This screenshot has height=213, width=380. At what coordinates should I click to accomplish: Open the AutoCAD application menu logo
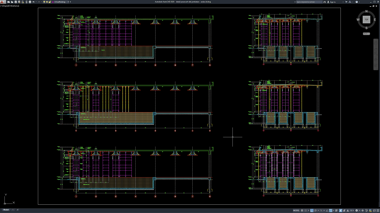[2, 2]
